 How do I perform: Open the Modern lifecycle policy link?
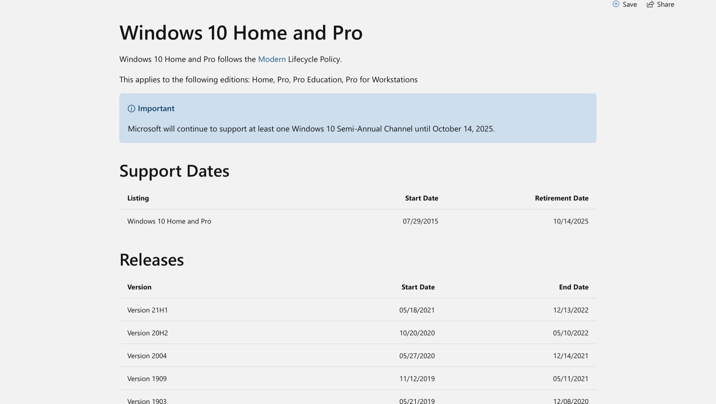coord(271,59)
